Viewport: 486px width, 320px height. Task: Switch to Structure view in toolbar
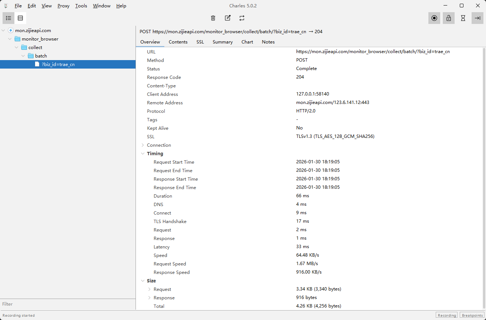[8, 18]
